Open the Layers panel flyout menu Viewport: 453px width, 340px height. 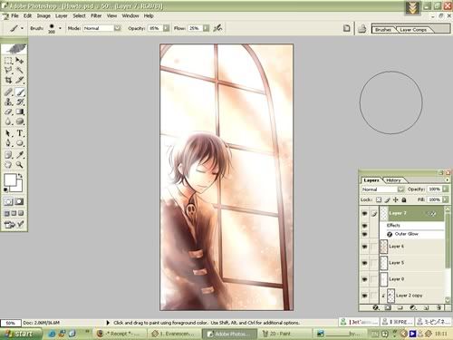coord(447,180)
